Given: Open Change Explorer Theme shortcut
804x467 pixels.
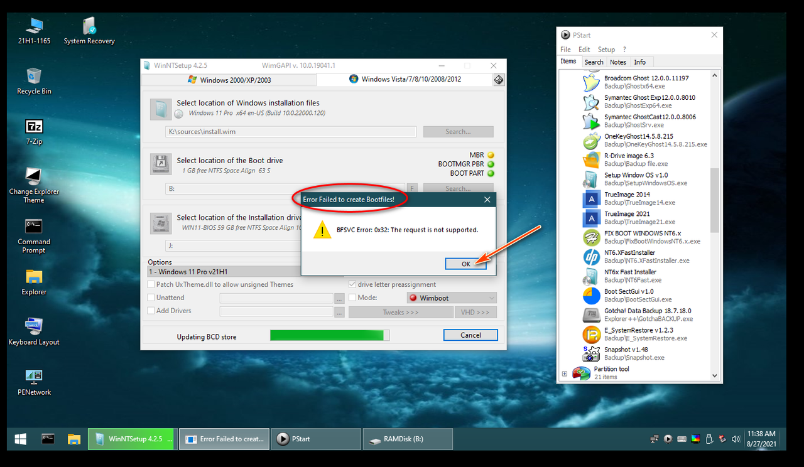Looking at the screenshot, I should pos(34,186).
